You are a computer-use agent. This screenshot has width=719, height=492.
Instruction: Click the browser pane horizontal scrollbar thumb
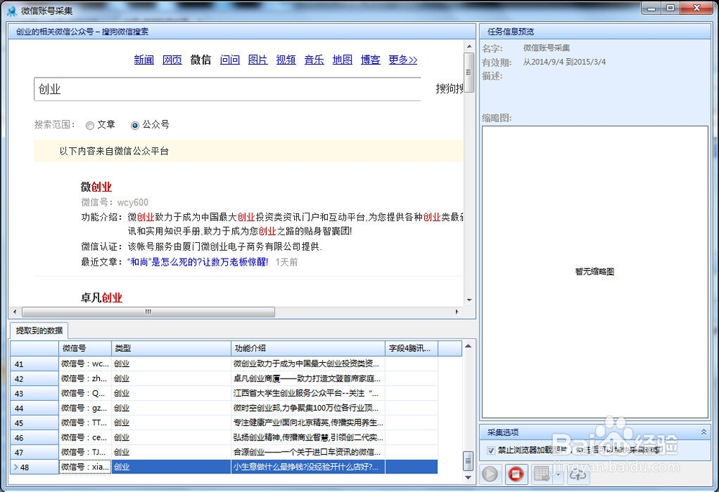point(148,312)
